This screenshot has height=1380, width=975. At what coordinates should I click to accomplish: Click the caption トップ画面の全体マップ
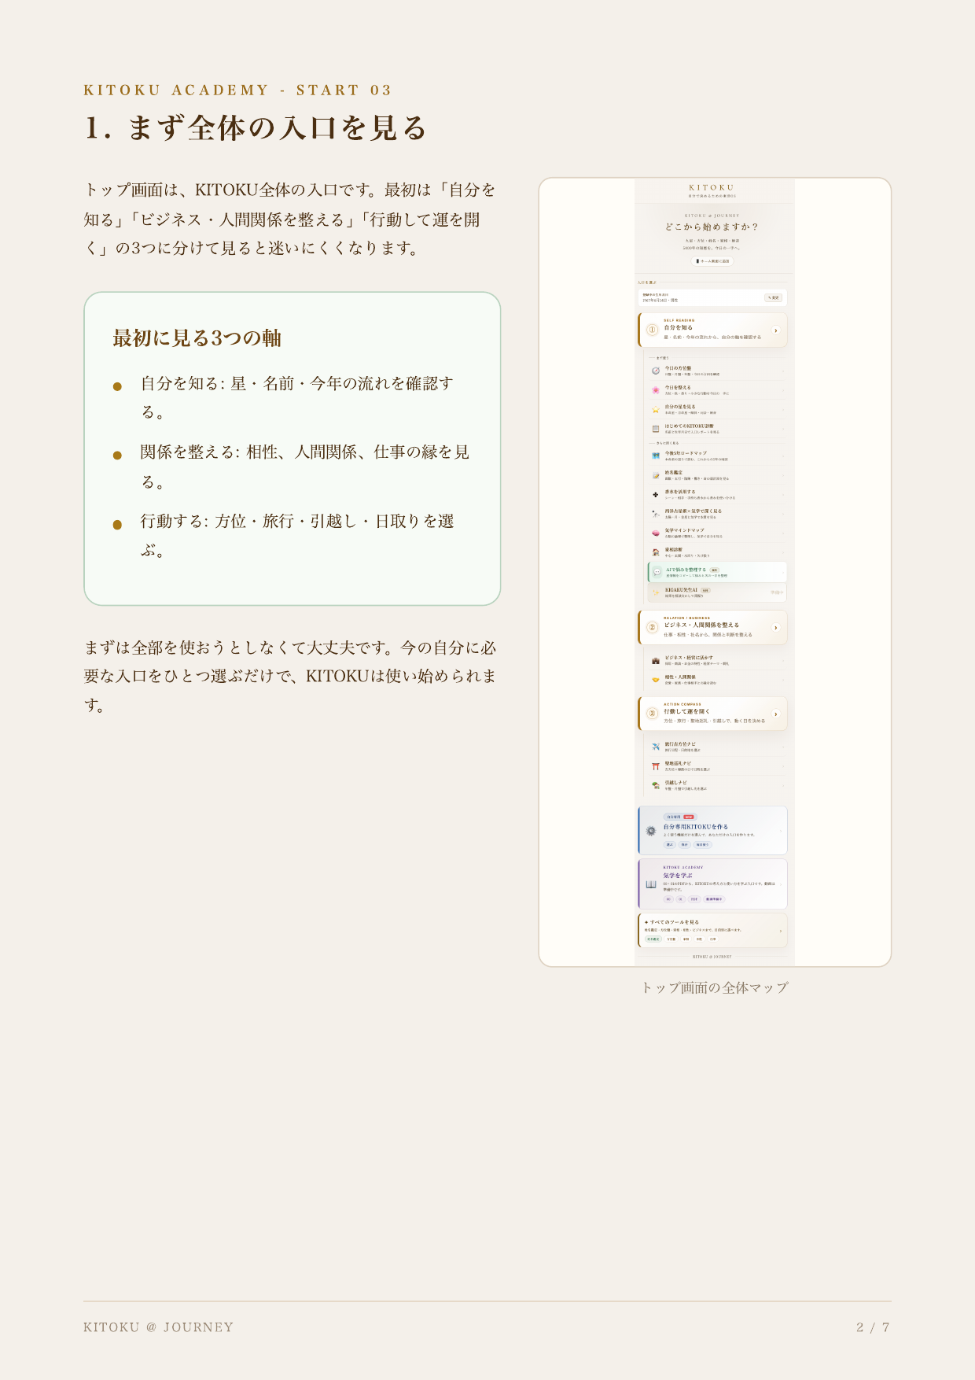[x=714, y=987]
